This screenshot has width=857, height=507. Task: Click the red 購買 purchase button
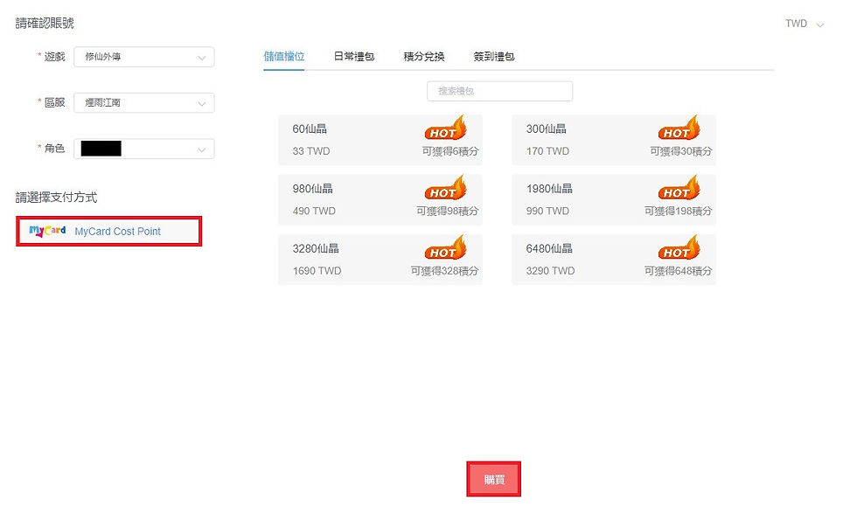[x=493, y=479]
